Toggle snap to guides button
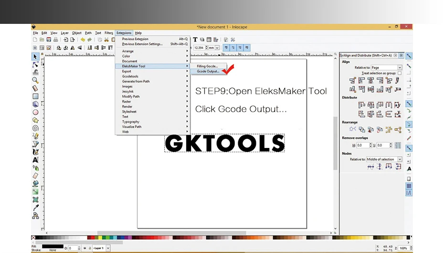 pyautogui.click(x=409, y=193)
